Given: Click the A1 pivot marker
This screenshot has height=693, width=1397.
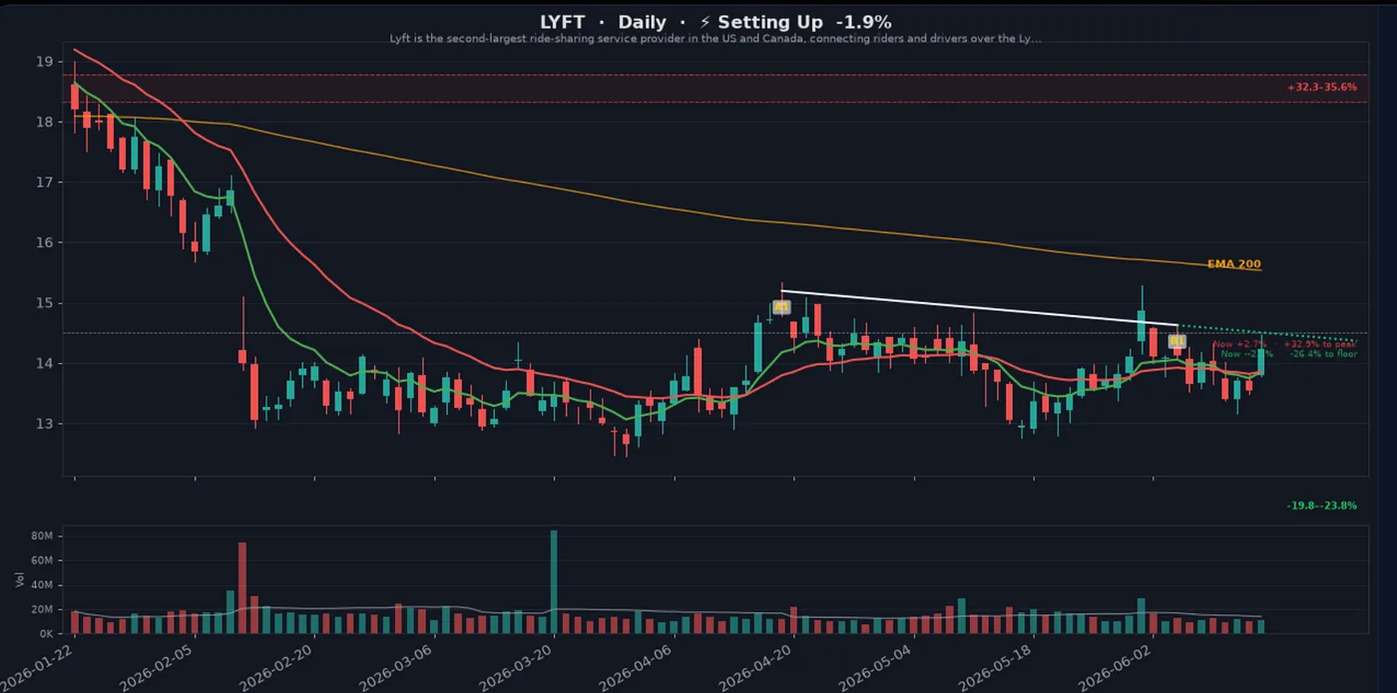Looking at the screenshot, I should 781,307.
